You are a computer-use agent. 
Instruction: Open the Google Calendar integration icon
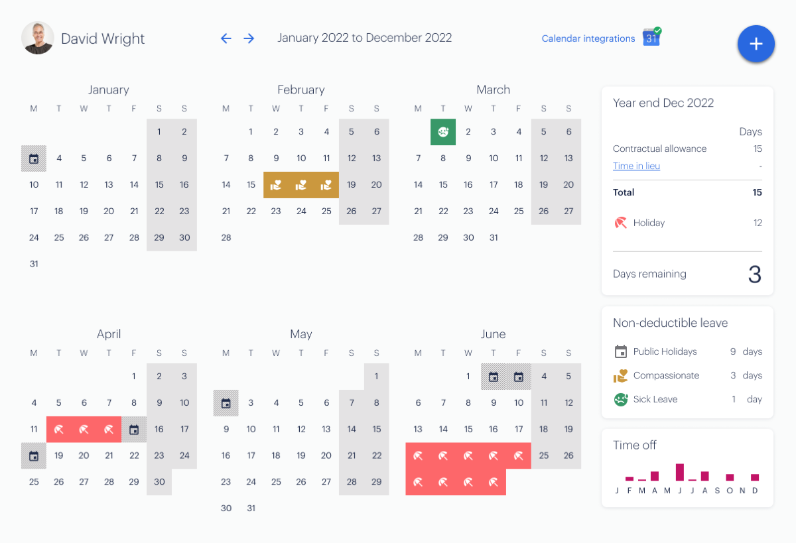pos(651,37)
